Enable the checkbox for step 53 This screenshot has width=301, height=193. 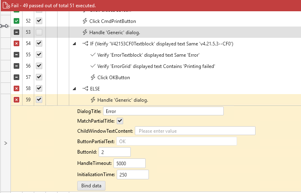(x=39, y=32)
